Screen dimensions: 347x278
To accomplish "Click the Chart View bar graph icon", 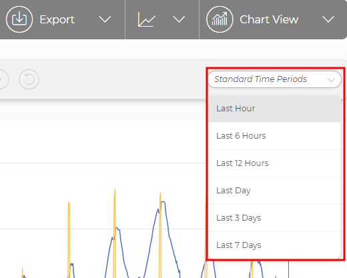I will point(220,19).
